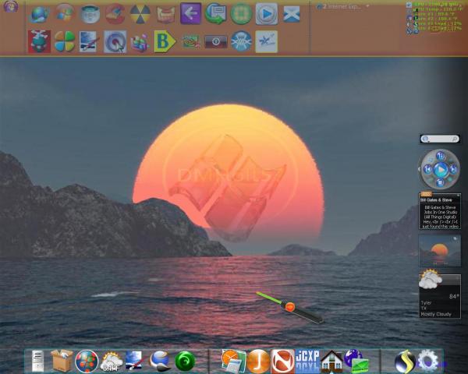Screen dimensions: 468x374
Task: Click the dark red power button icon
Action: 216,42
